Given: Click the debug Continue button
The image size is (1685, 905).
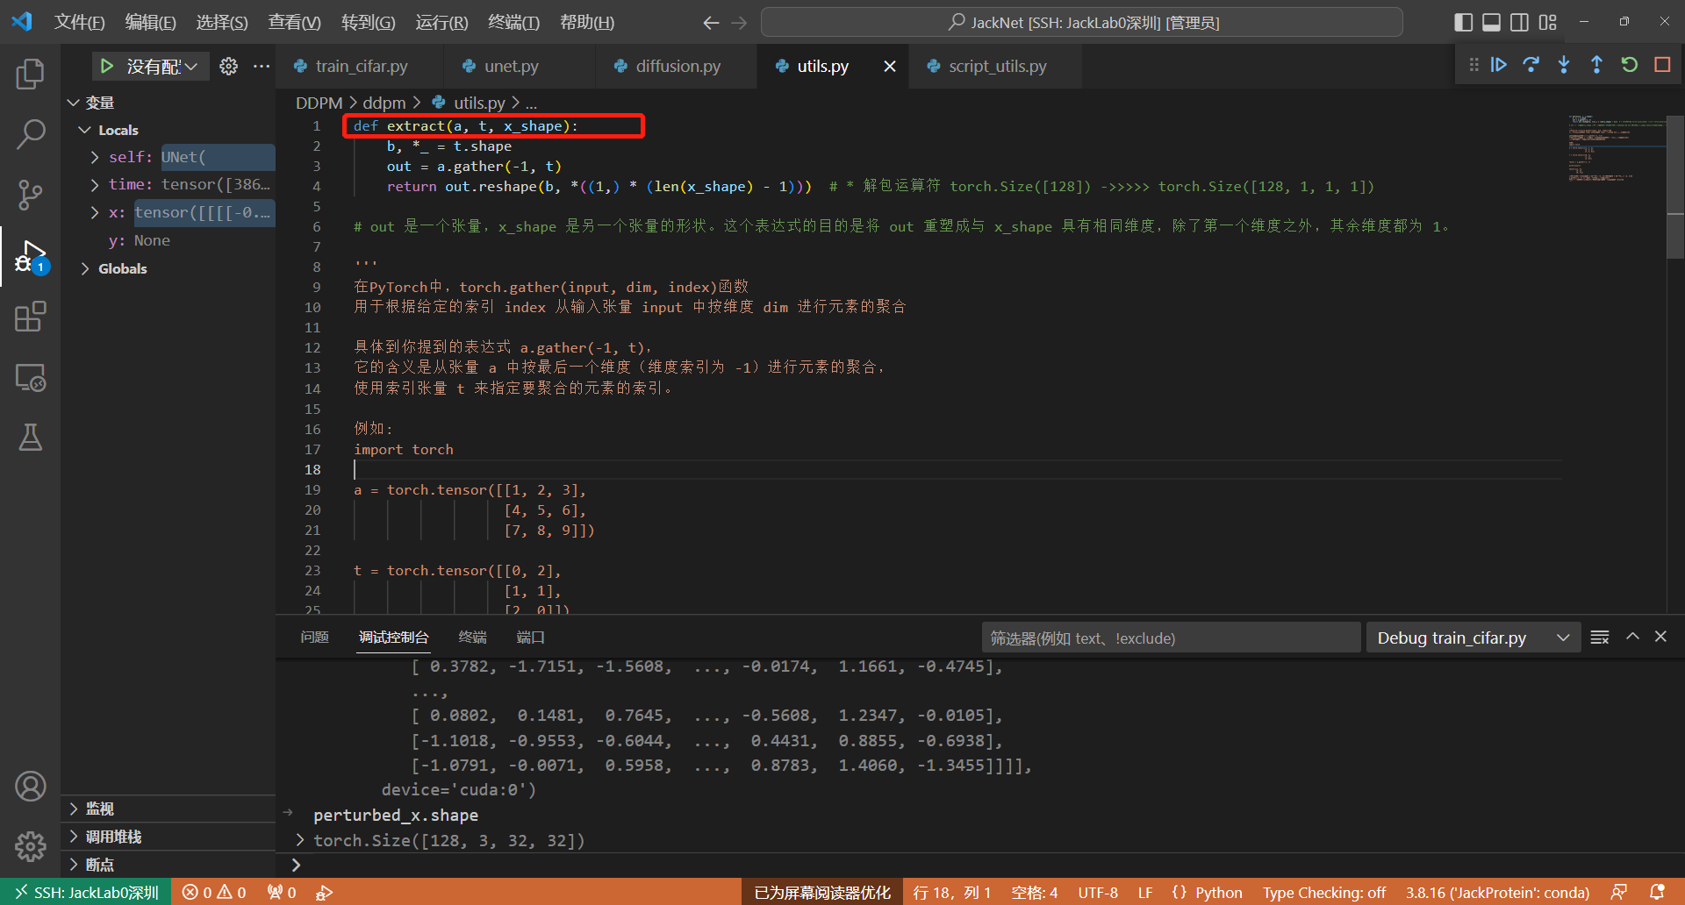Looking at the screenshot, I should 1499,65.
